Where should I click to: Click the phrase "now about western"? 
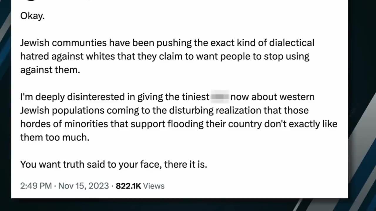pyautogui.click(x=273, y=97)
